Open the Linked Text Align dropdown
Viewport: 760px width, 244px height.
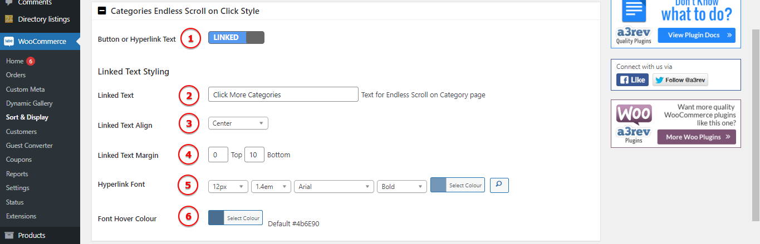pos(238,123)
